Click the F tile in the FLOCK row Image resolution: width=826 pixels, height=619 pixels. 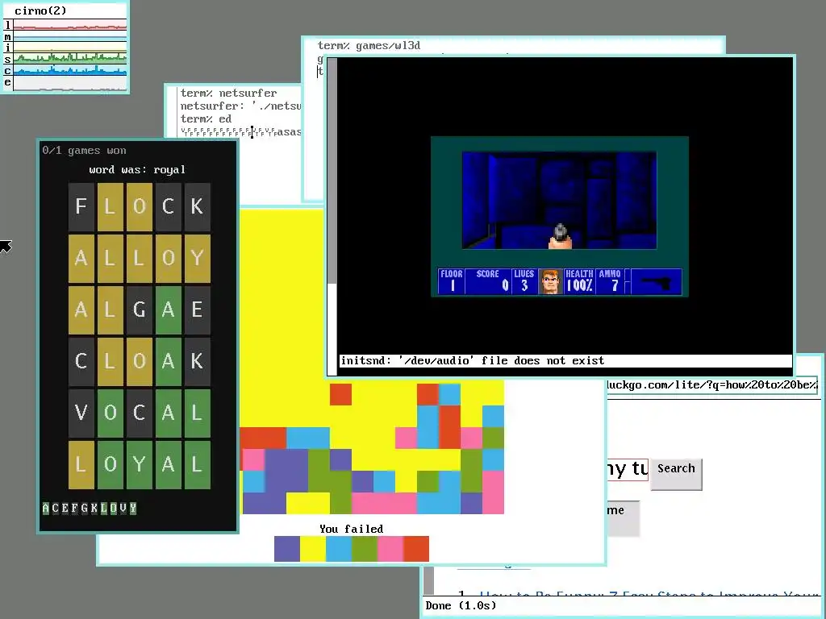[x=81, y=207]
